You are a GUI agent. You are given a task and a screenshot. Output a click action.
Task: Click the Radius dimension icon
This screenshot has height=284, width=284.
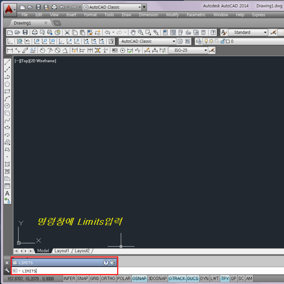pyautogui.click(x=42, y=50)
